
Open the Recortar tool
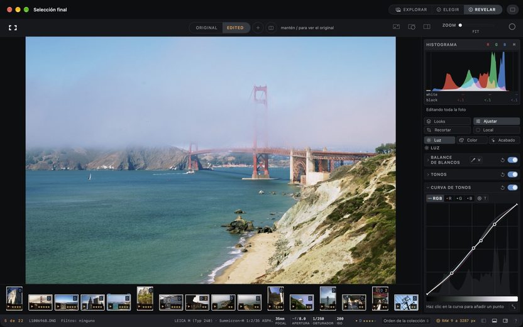click(448, 130)
